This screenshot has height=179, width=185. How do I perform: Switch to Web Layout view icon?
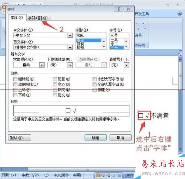108,175
